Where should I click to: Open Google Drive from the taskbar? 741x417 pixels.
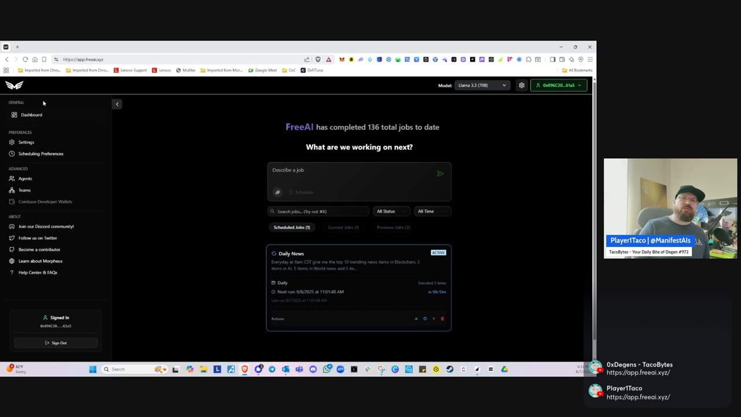coord(505,369)
